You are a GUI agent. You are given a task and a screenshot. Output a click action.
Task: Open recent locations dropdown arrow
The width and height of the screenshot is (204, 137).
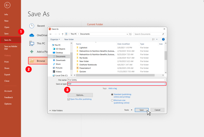point(59,34)
